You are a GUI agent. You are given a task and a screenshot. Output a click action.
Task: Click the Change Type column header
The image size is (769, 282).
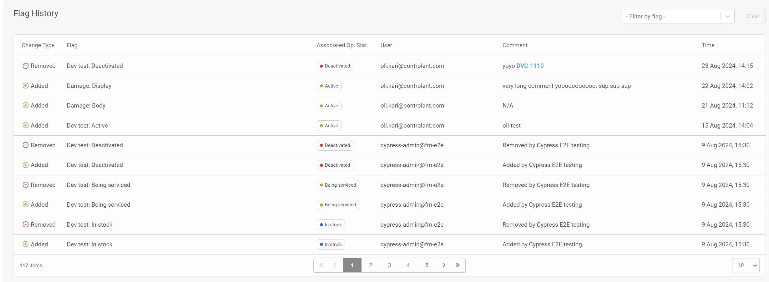click(x=38, y=45)
